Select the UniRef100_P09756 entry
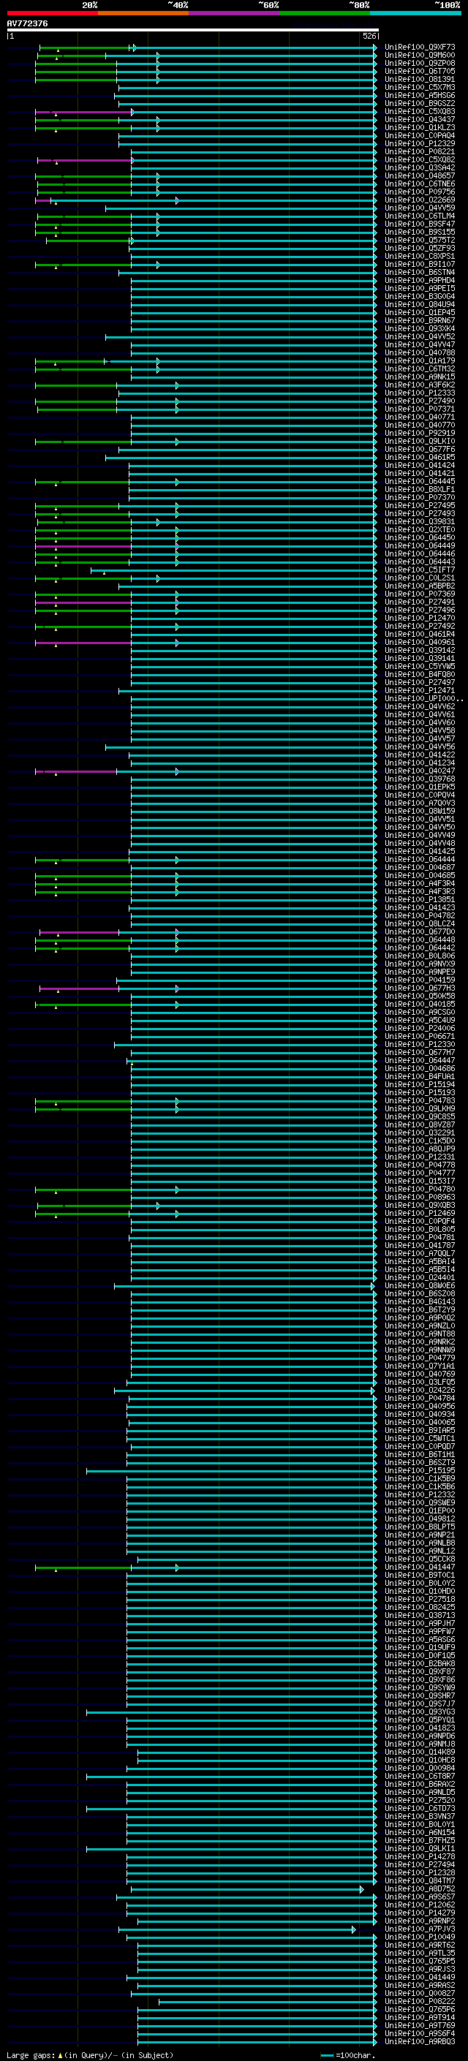 click(x=419, y=192)
